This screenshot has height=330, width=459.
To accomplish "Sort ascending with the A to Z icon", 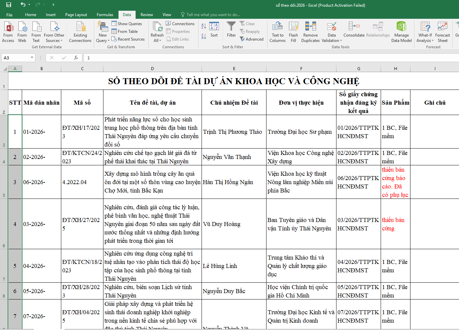I will tap(204, 26).
